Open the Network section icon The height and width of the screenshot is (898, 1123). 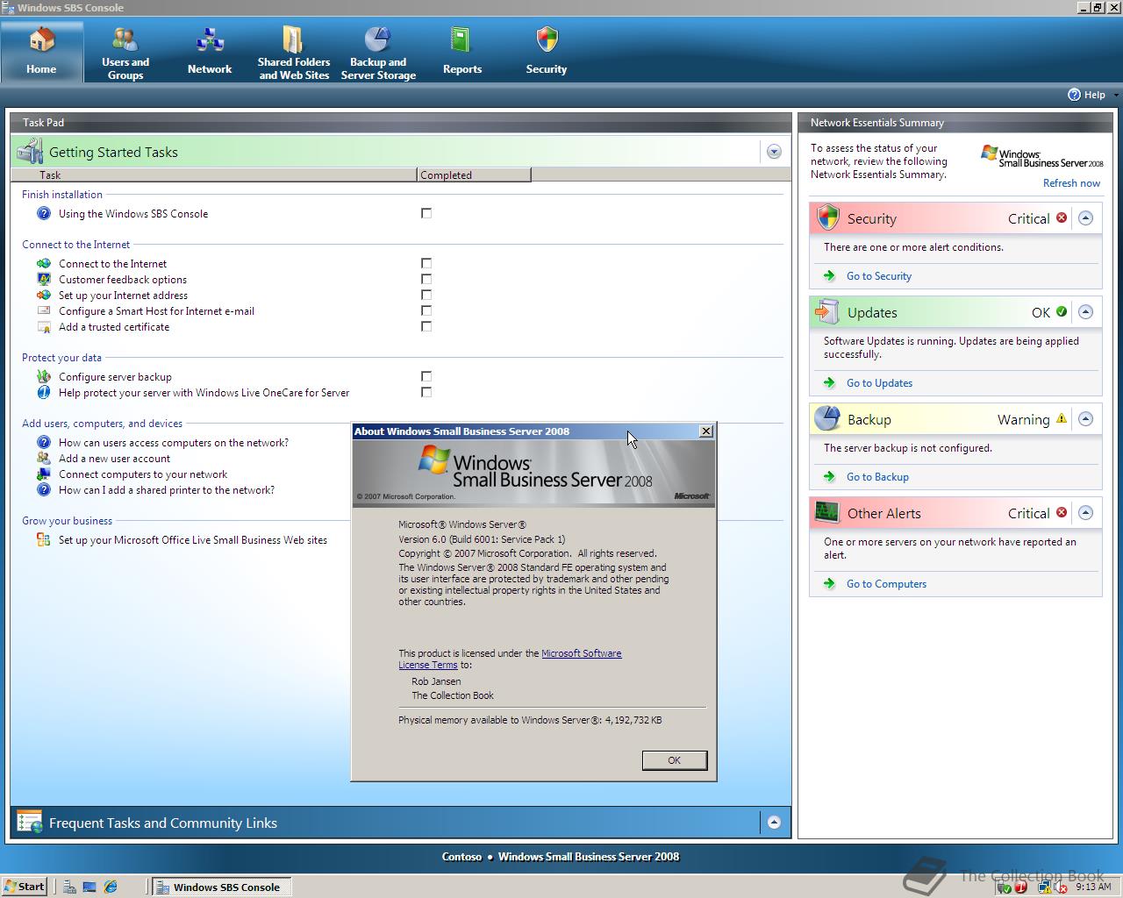[210, 40]
